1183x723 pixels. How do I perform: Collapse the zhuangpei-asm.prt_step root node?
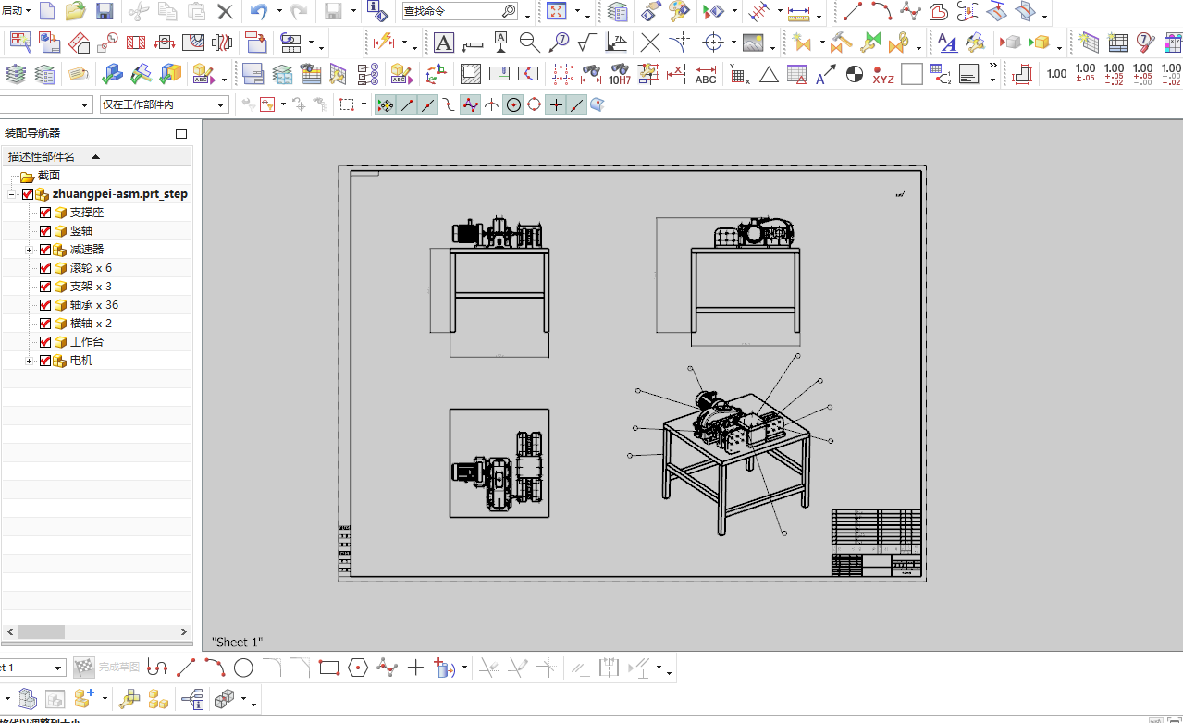point(11,194)
